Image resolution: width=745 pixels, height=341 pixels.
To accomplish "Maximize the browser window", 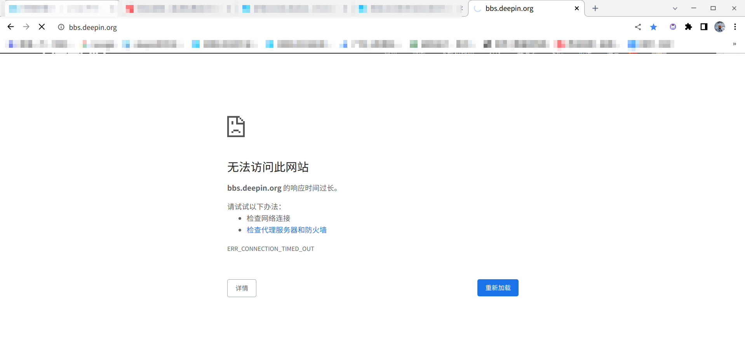I will [713, 8].
